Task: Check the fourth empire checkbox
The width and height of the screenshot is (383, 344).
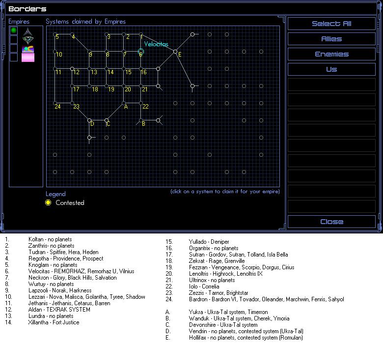Action: (14, 57)
